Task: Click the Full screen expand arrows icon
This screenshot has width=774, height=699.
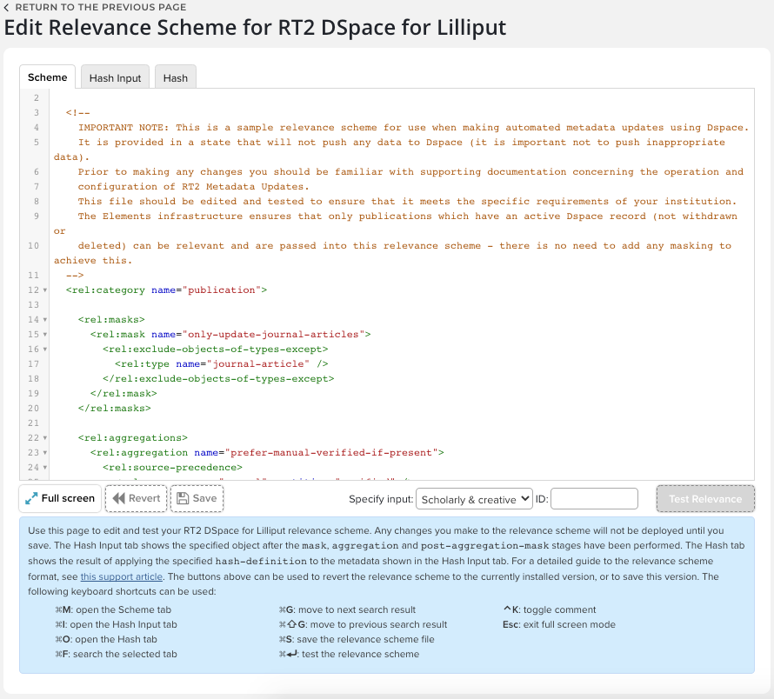Action: 31,498
